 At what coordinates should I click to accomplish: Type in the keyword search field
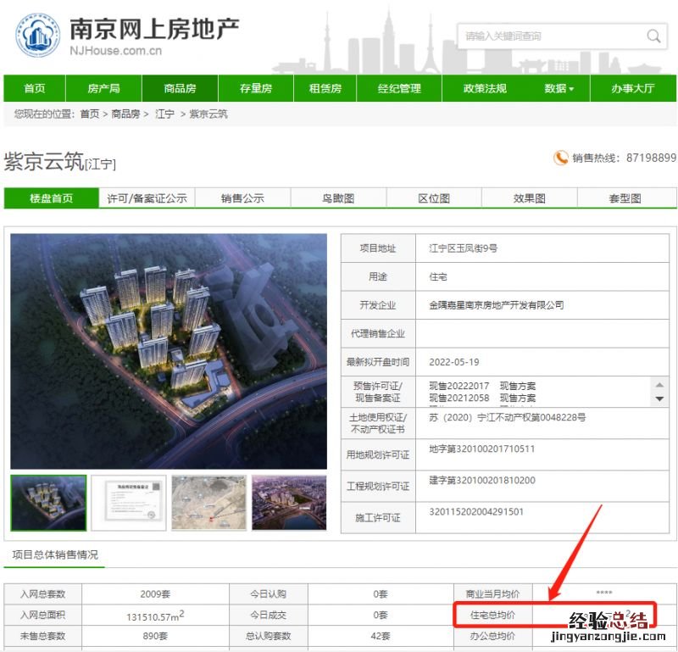pyautogui.click(x=551, y=36)
